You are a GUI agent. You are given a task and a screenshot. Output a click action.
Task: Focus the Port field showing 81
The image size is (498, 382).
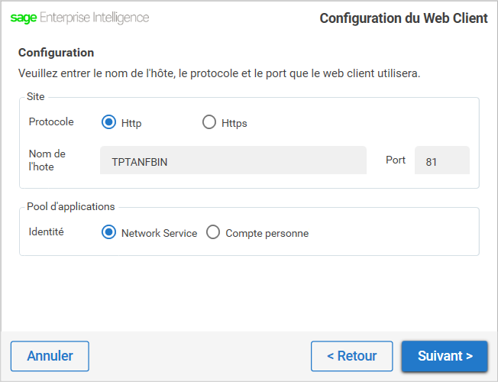click(x=442, y=160)
